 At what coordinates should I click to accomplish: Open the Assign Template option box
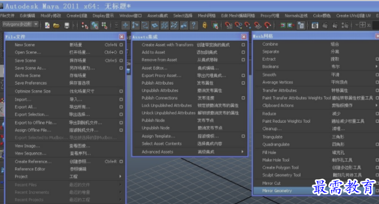click(x=243, y=136)
